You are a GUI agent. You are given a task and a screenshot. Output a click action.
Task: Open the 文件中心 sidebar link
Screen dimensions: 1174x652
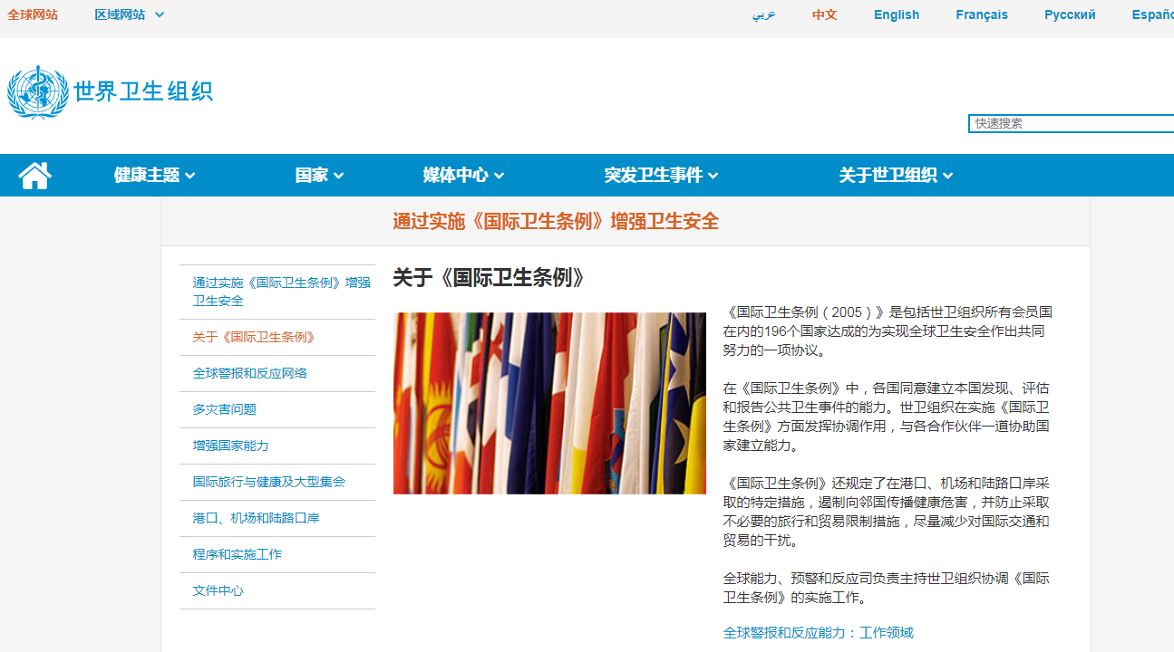point(218,590)
